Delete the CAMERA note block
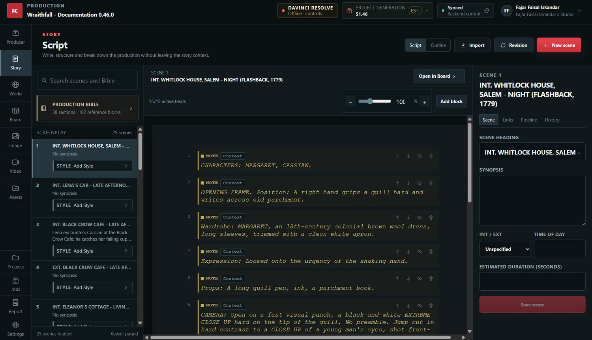The height and width of the screenshot is (340, 592). pos(431,306)
